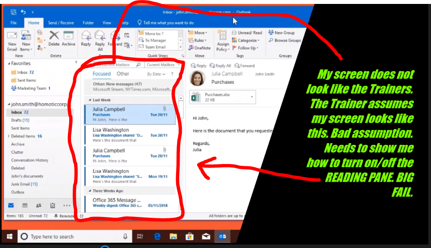431x248 pixels.
Task: Open the Assign Policy menu
Action: pos(223,41)
